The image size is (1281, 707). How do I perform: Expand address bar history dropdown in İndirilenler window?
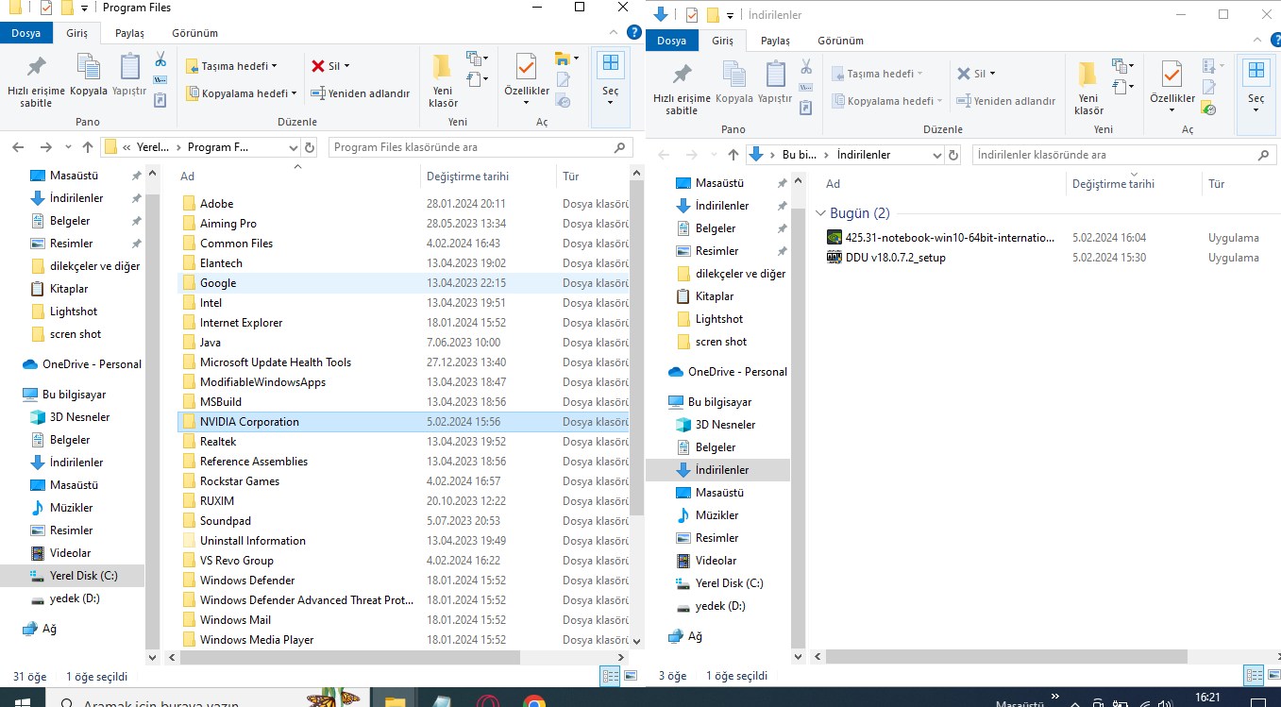click(936, 155)
